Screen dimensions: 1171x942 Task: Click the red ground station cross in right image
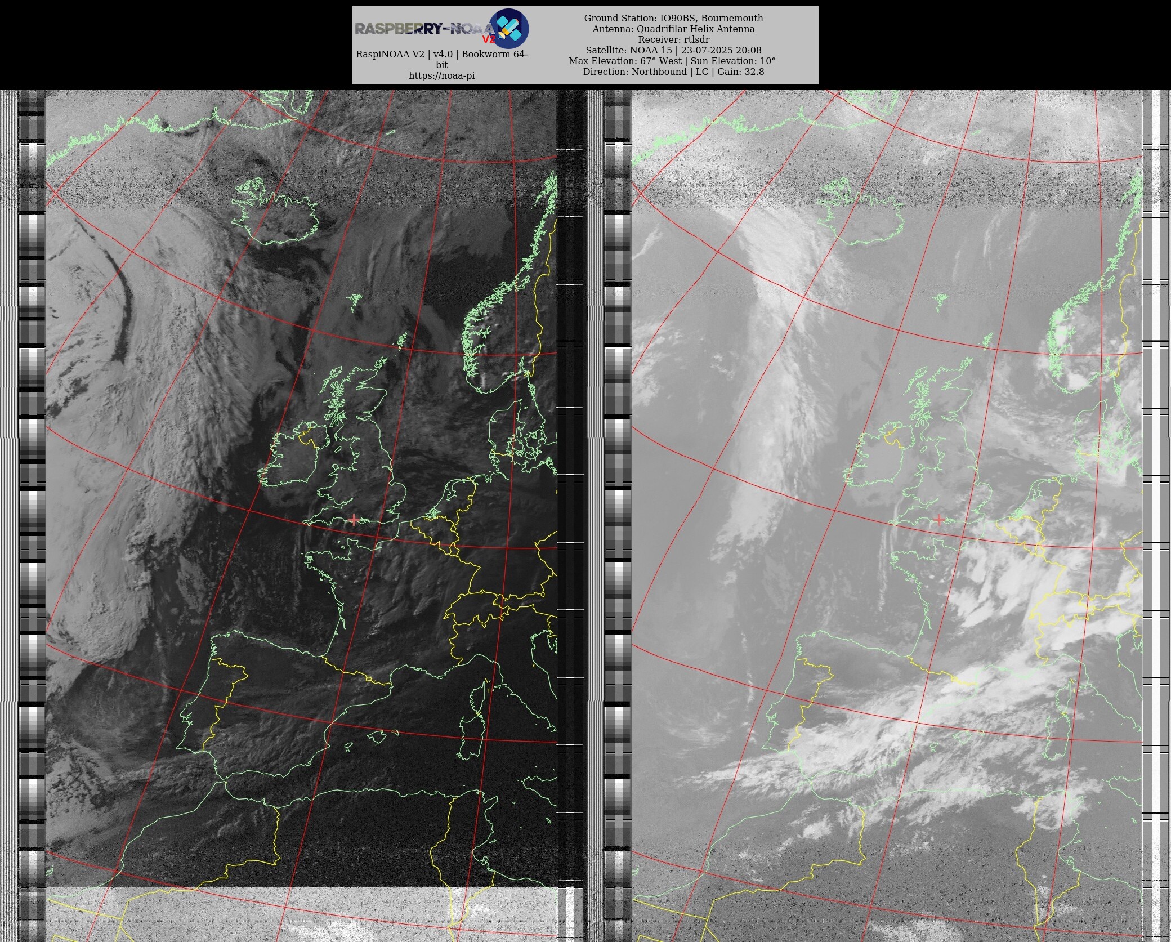(939, 519)
